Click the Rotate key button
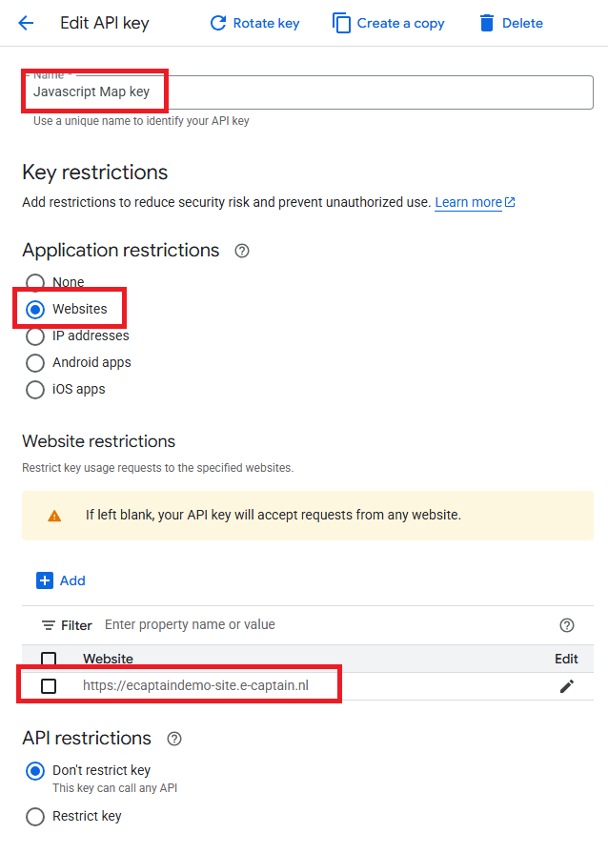Image resolution: width=608 pixels, height=854 pixels. coord(254,23)
